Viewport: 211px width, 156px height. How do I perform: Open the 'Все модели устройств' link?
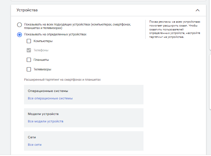click(46, 121)
